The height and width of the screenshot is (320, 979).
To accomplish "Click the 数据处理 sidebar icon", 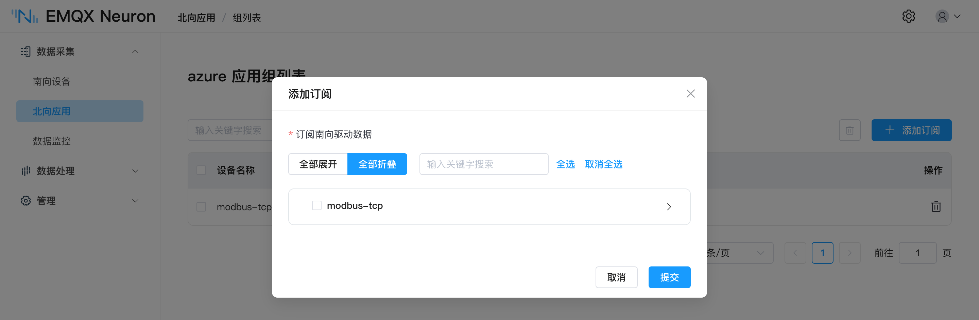I will [x=25, y=171].
